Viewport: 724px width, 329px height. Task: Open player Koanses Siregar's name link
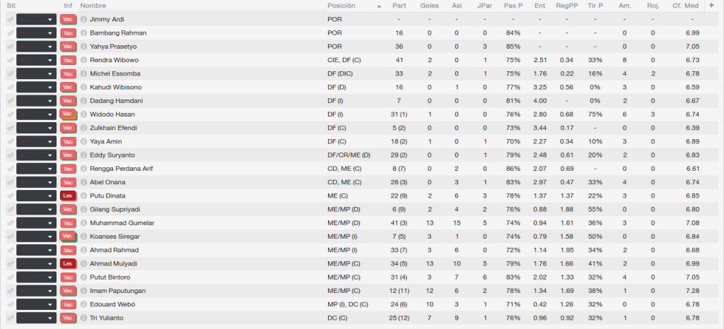pyautogui.click(x=115, y=237)
